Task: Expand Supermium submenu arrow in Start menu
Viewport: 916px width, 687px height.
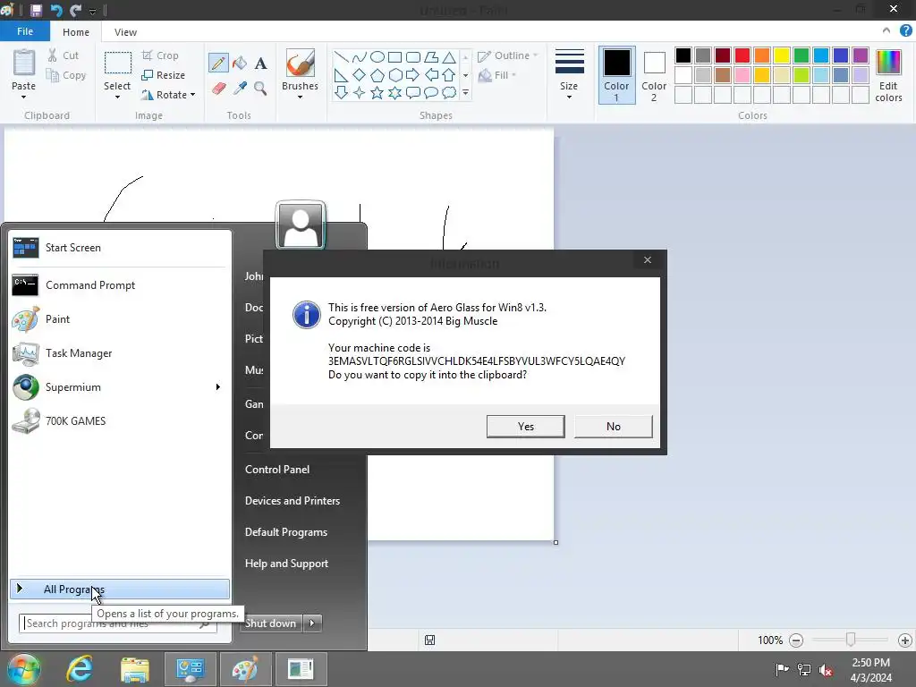Action: [x=218, y=386]
